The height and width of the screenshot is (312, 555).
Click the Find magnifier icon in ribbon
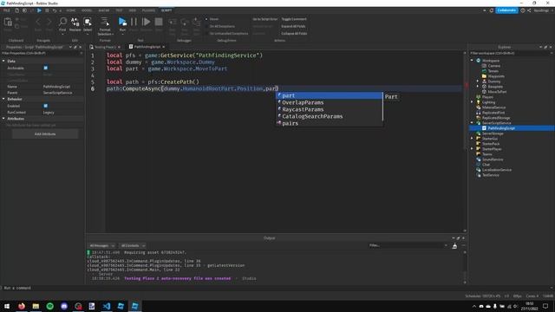(x=62, y=22)
